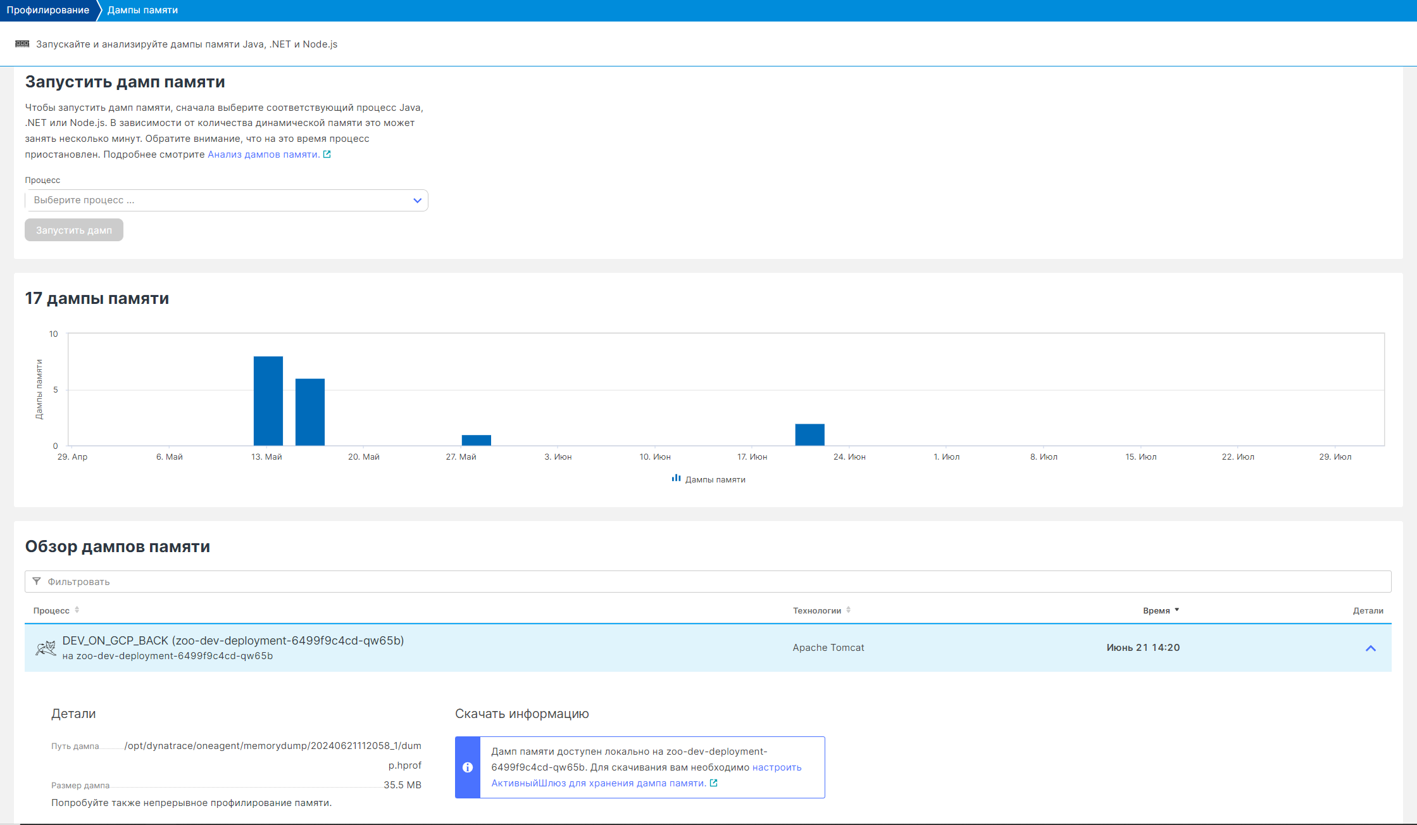Click the chart bar near 24 Июн

click(x=809, y=434)
